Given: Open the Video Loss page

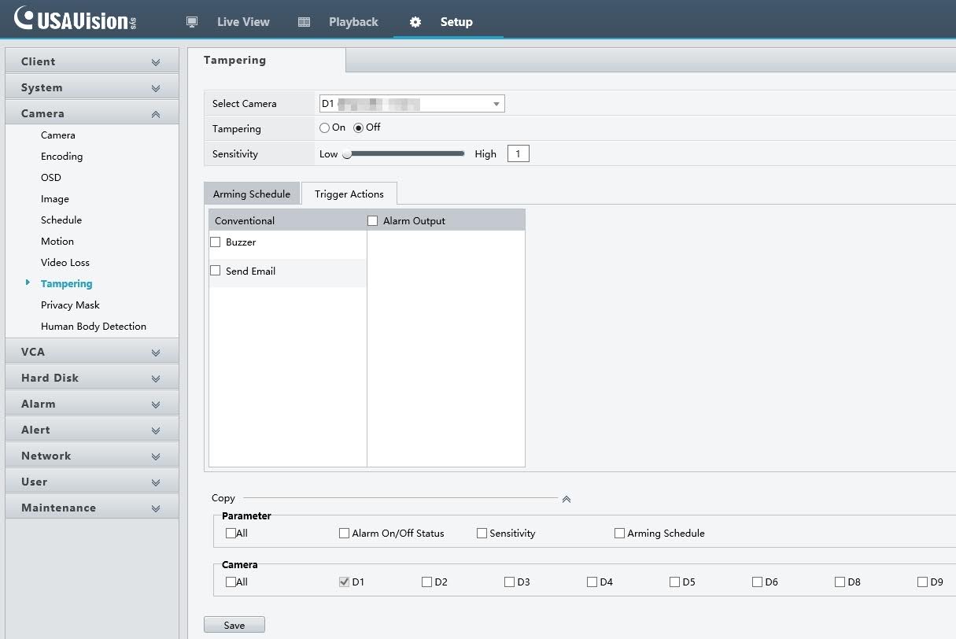Looking at the screenshot, I should coord(65,263).
